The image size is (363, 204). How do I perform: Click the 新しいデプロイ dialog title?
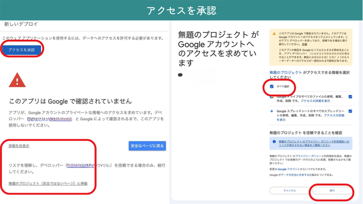pyautogui.click(x=21, y=24)
